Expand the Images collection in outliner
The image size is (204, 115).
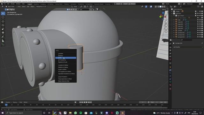click(172, 11)
